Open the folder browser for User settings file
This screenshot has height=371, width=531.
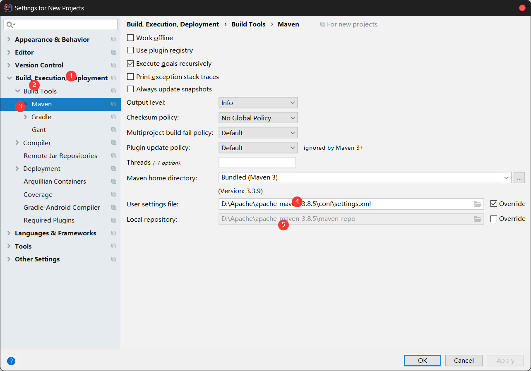click(x=478, y=204)
